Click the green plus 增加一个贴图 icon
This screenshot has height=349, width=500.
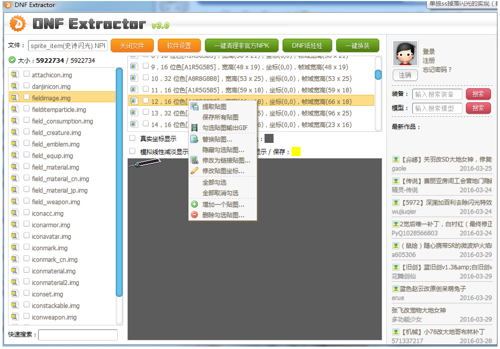(194, 205)
